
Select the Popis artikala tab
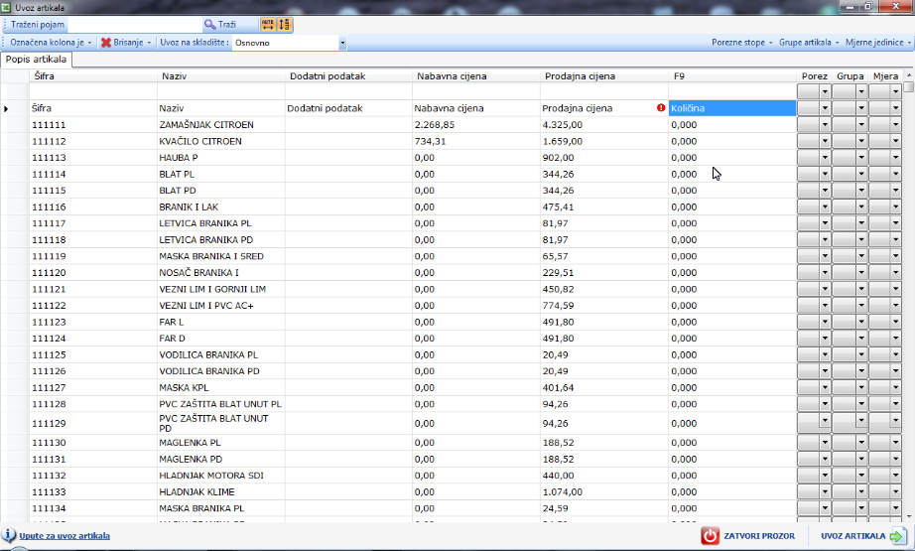(36, 59)
